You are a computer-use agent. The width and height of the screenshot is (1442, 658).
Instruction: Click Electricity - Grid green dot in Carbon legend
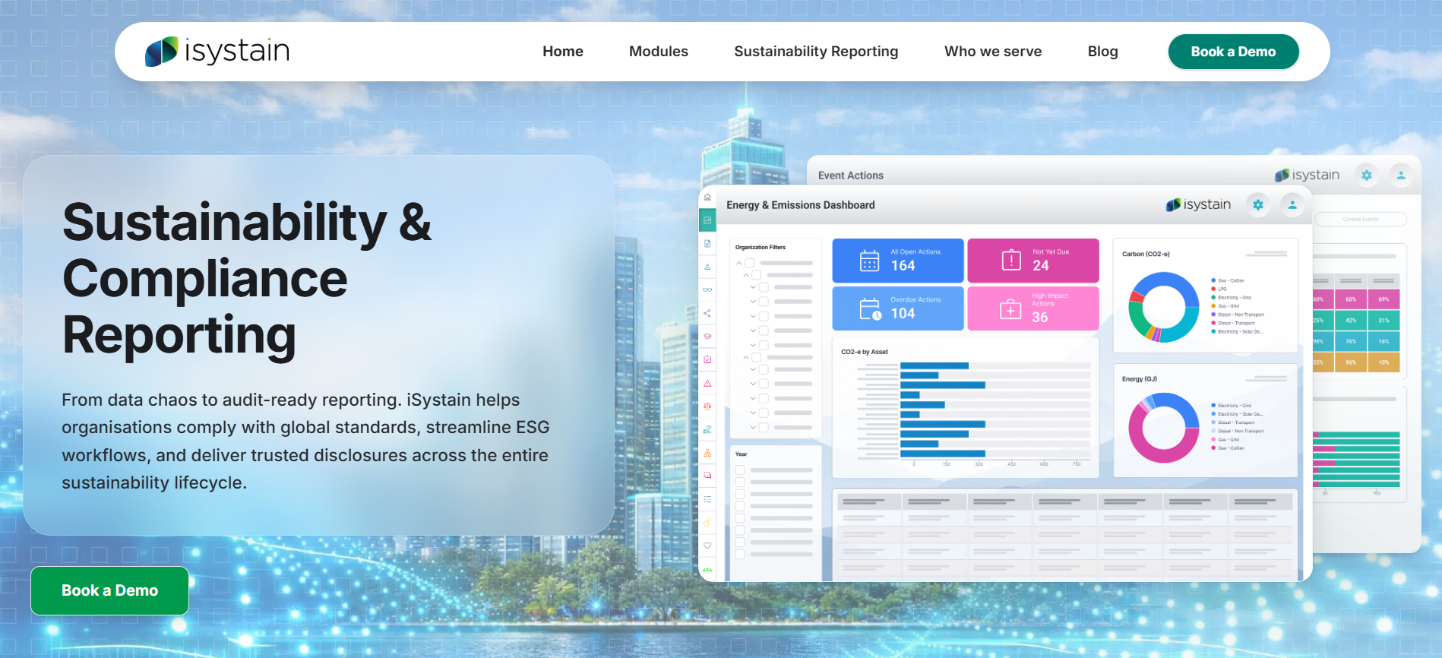[x=1213, y=297]
